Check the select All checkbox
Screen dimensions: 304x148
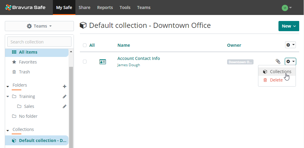pos(85,45)
